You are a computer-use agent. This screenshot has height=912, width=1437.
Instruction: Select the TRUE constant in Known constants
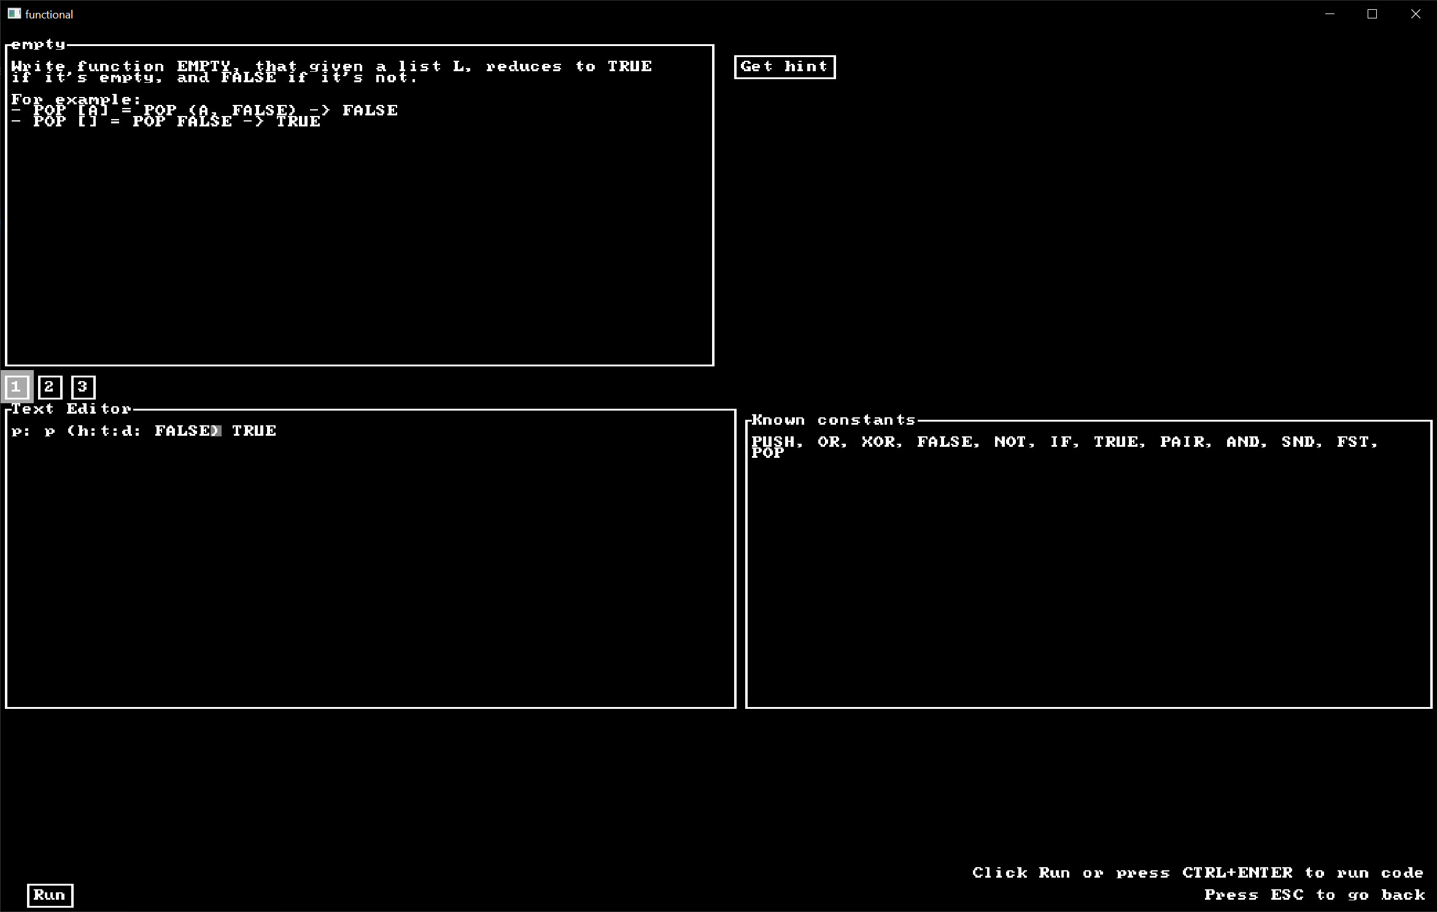tap(1116, 441)
